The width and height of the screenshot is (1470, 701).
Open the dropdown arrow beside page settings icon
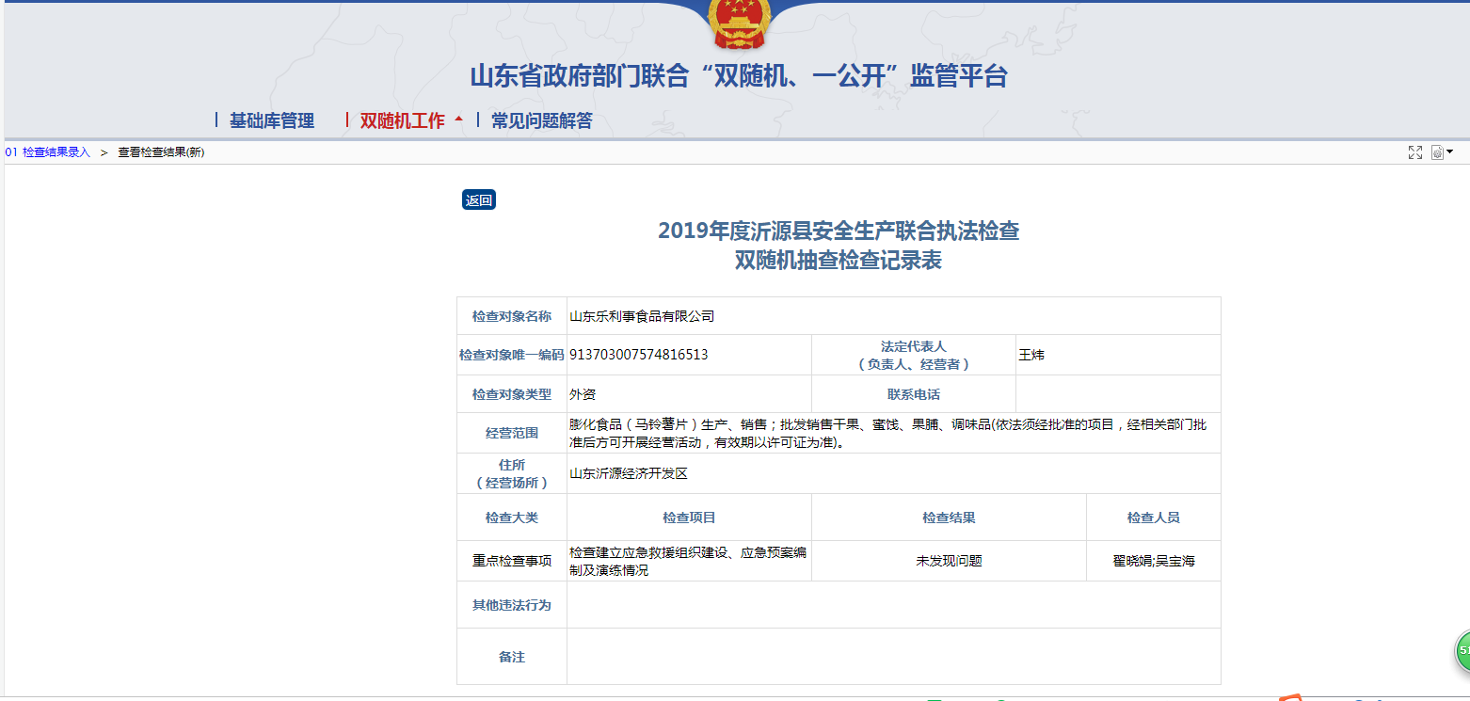[1450, 151]
